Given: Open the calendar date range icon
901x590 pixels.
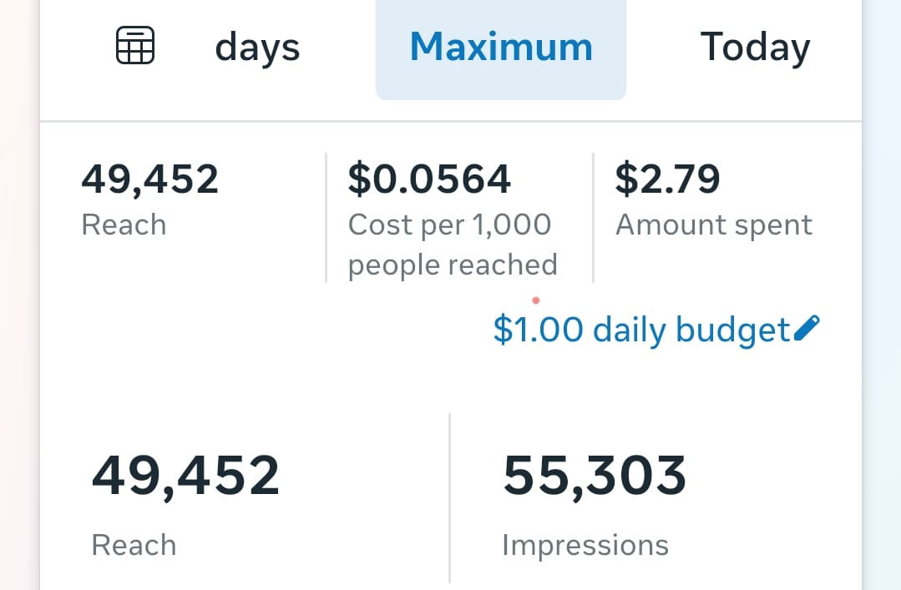Looking at the screenshot, I should coord(134,46).
